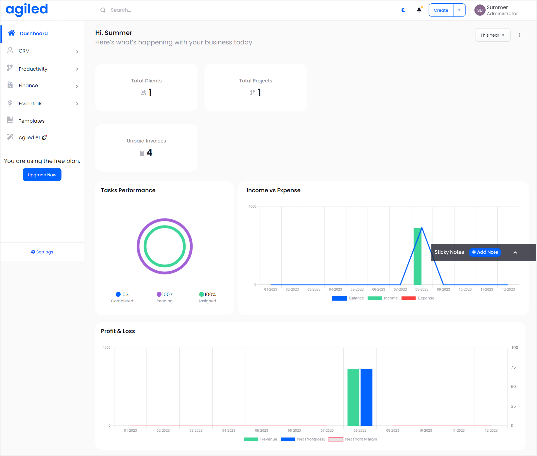
Task: Open the Settings link
Action: 42,252
